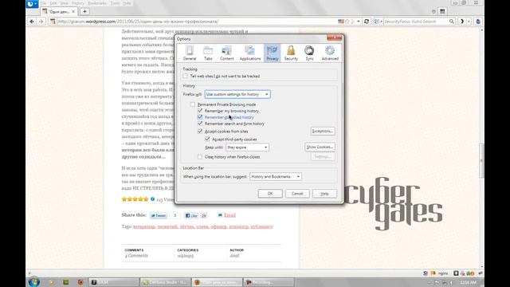Uncheck Remember search and form history

(200, 124)
